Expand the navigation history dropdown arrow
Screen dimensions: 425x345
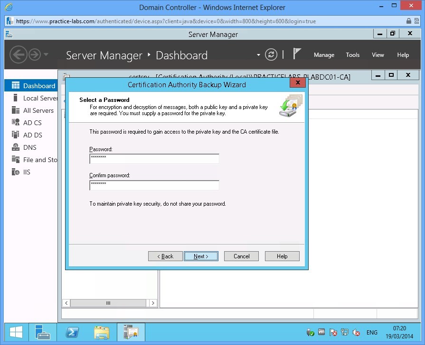coord(46,54)
